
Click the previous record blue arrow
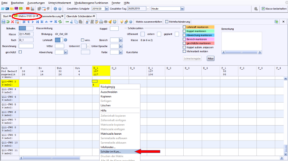pos(29,22)
